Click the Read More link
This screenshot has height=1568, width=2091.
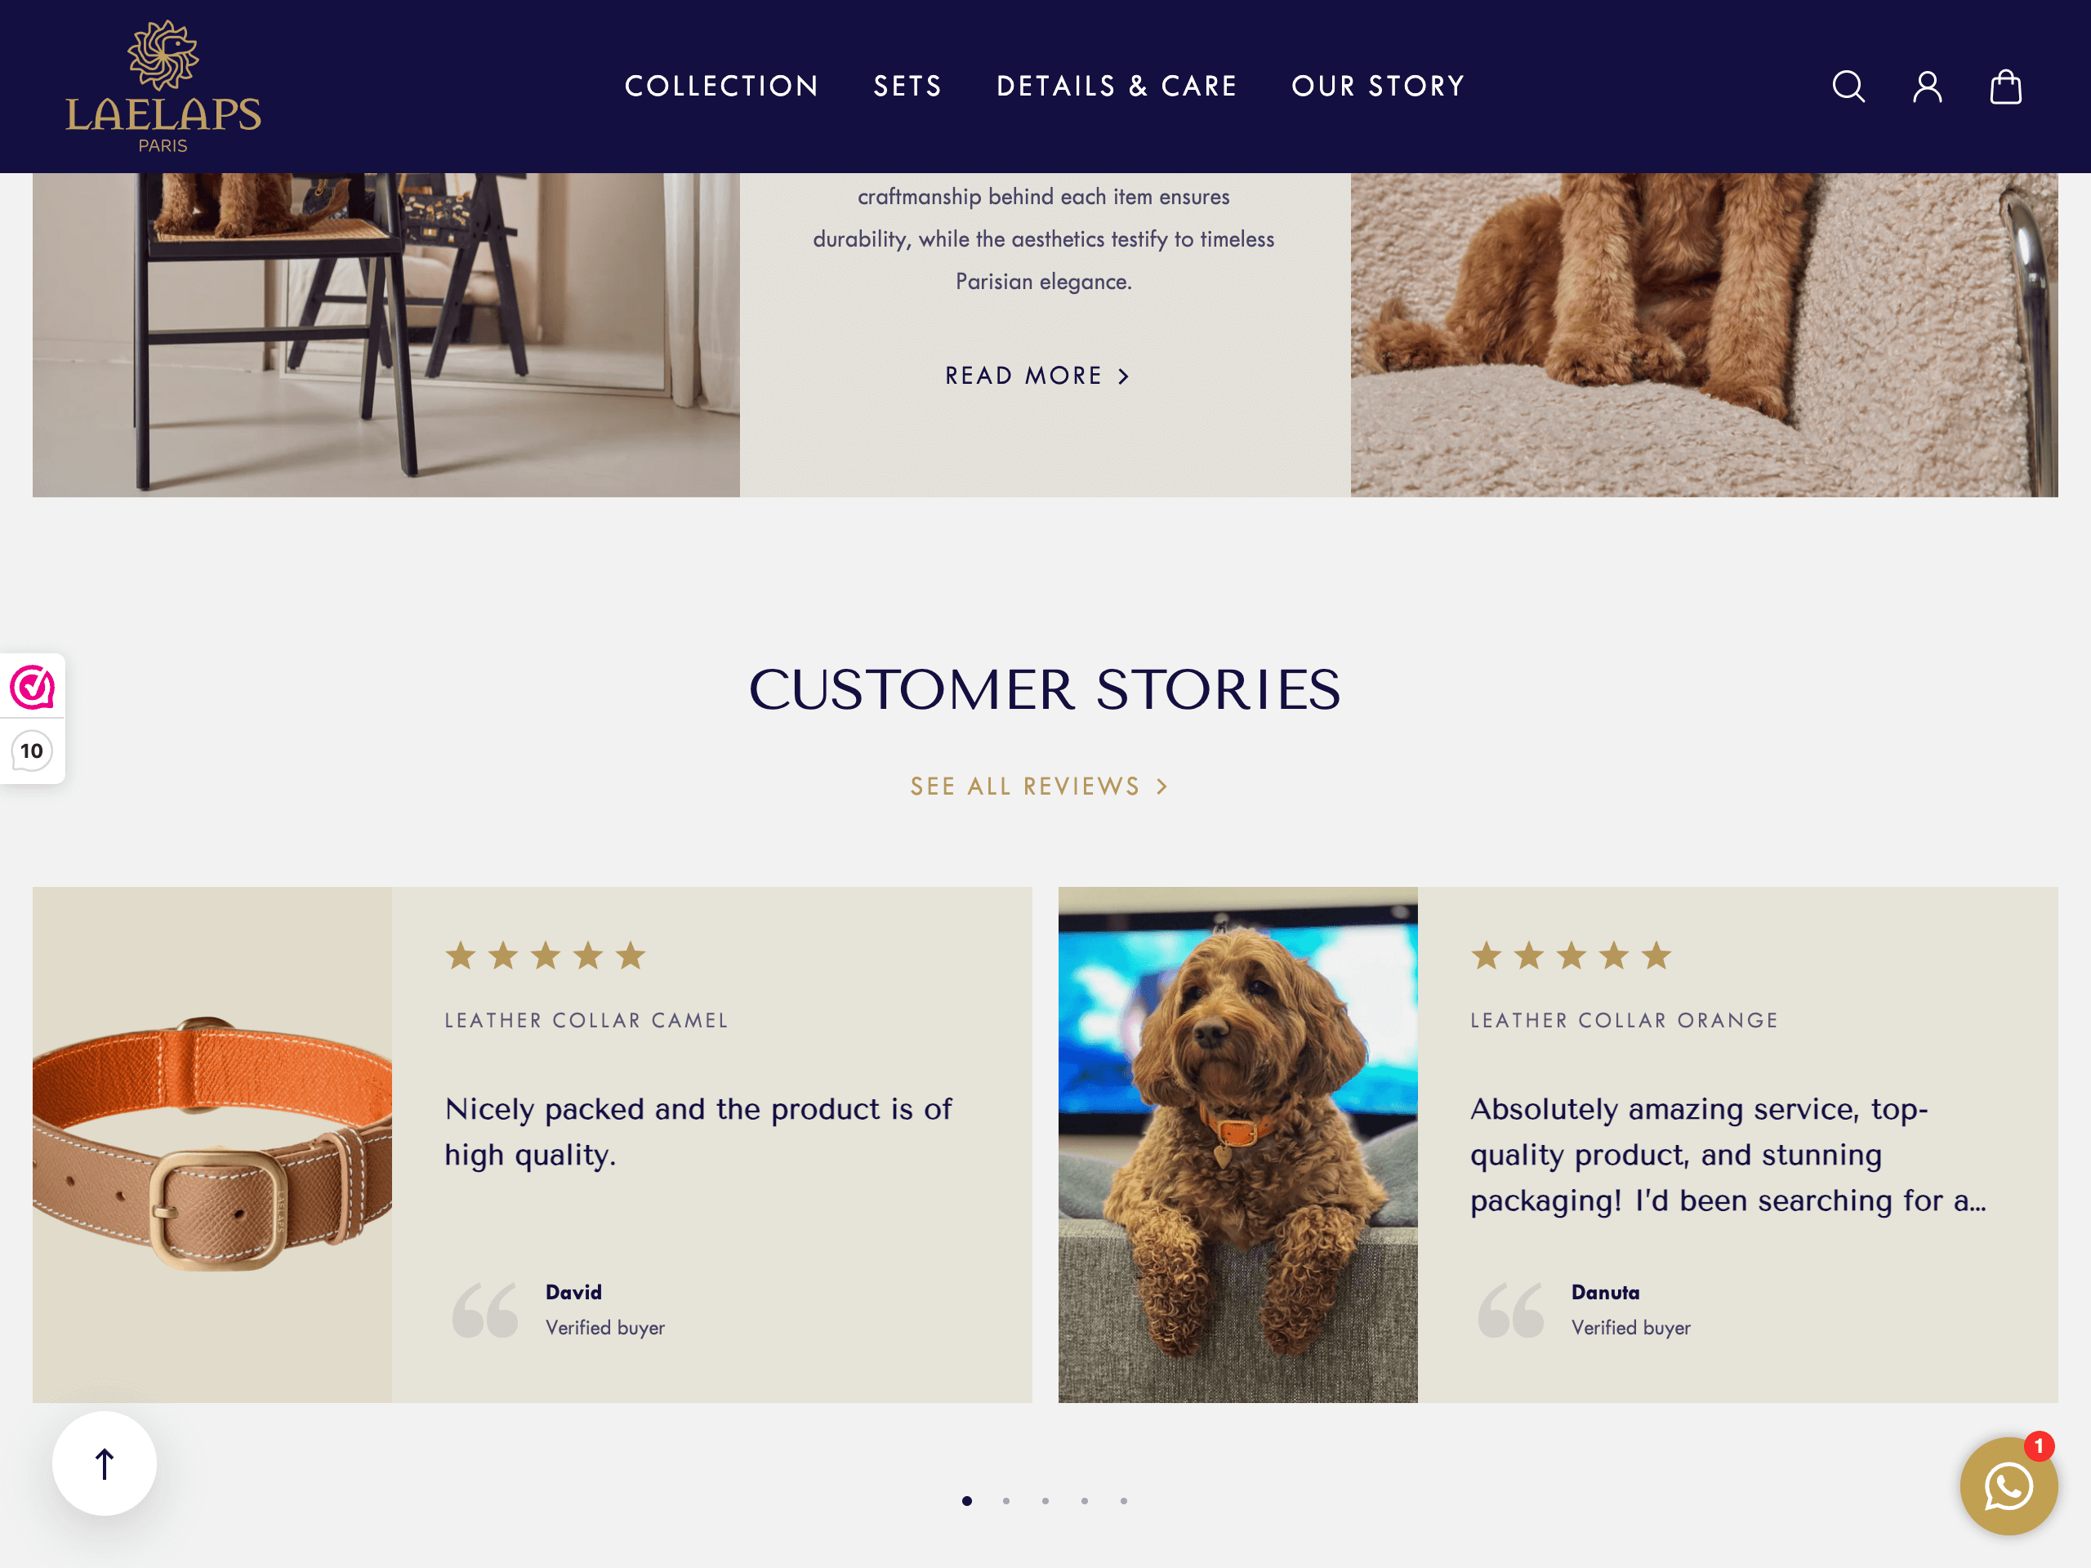coord(1037,375)
